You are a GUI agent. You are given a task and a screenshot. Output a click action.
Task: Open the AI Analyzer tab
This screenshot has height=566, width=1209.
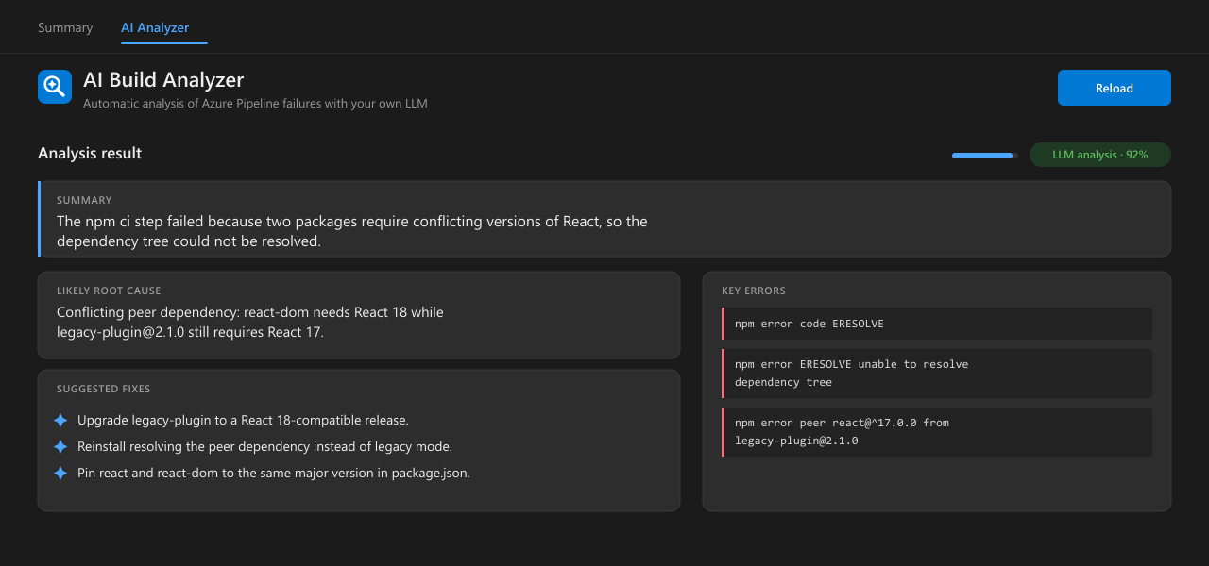coord(155,27)
